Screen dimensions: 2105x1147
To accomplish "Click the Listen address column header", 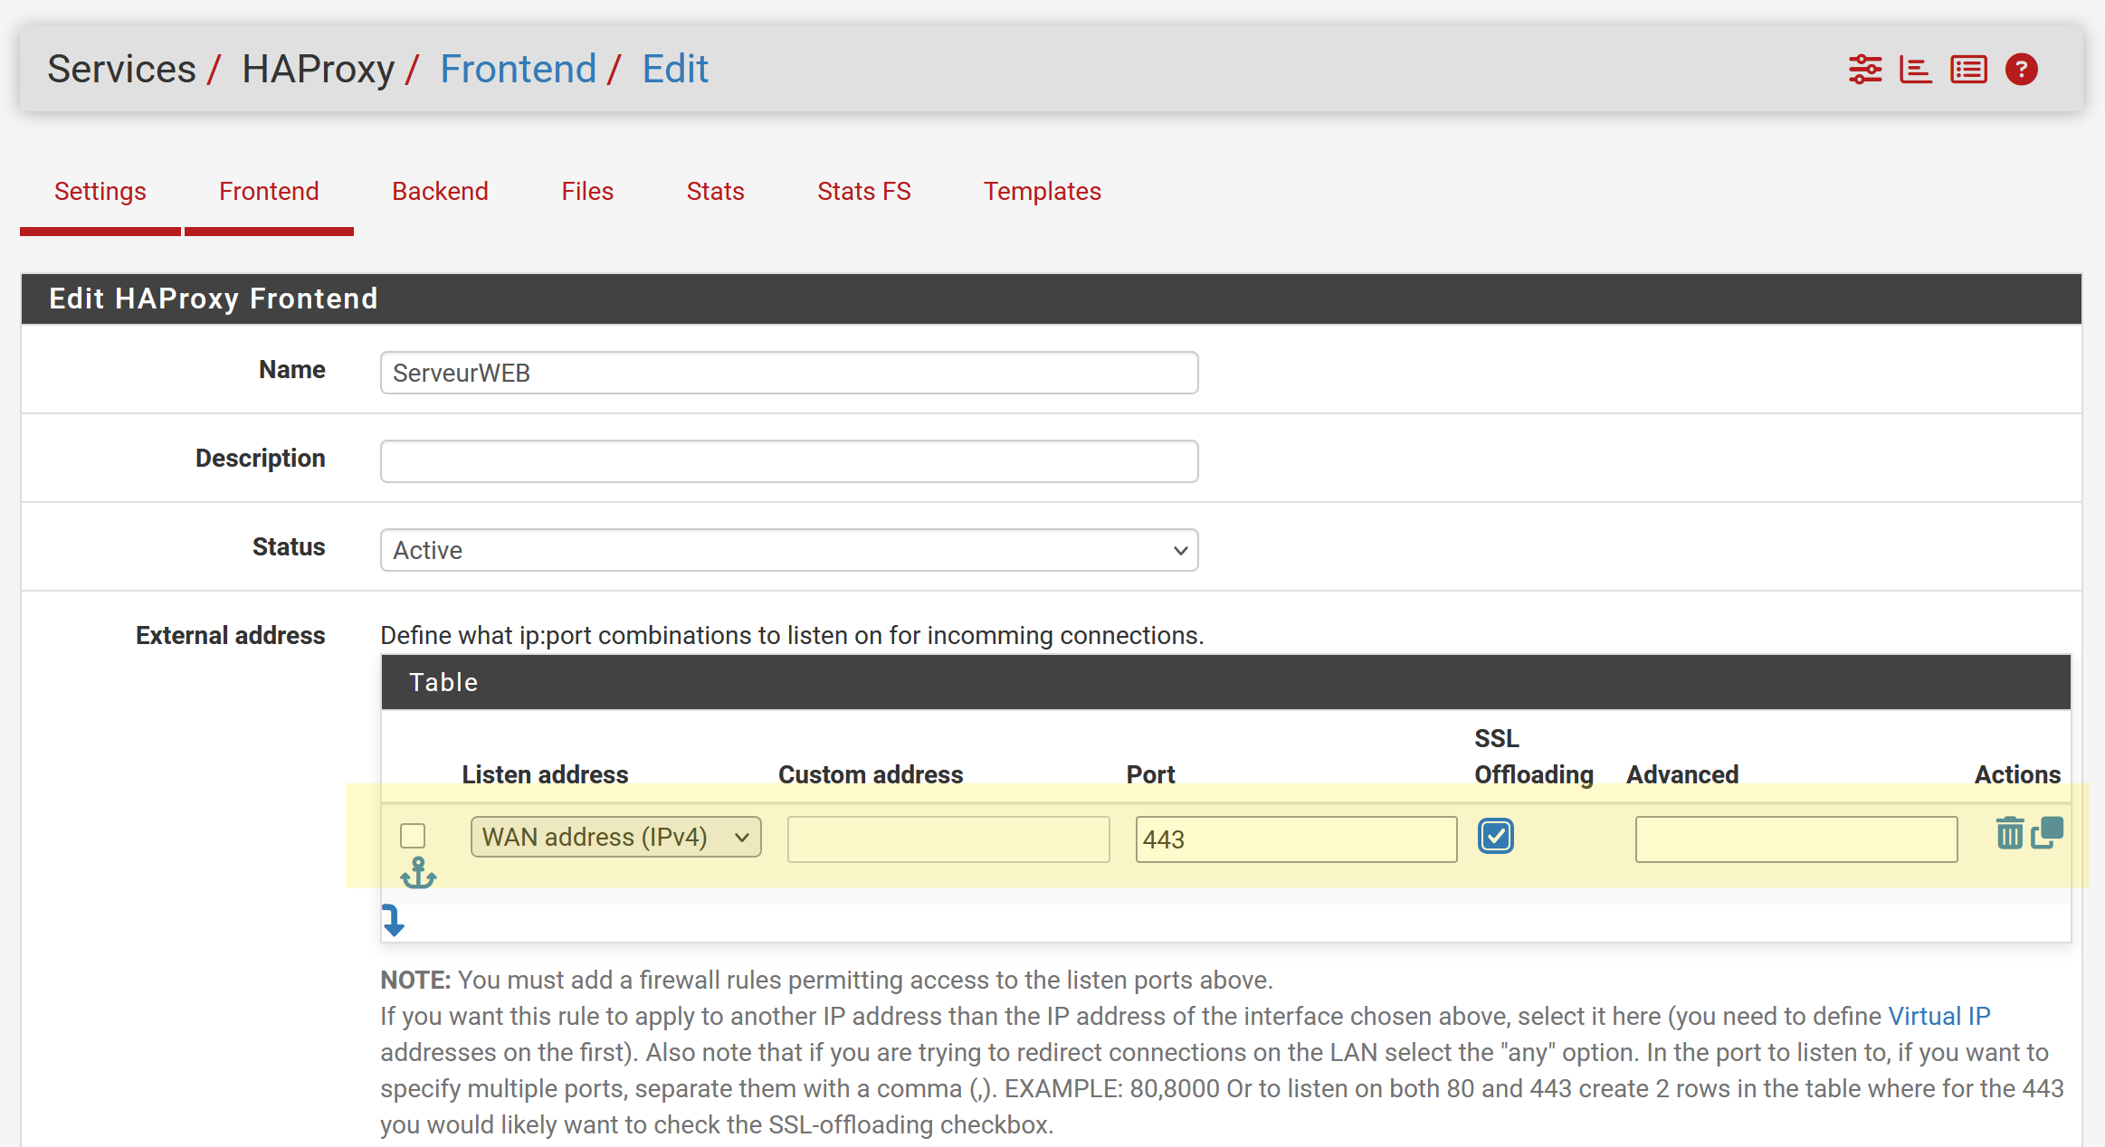I will point(545,774).
